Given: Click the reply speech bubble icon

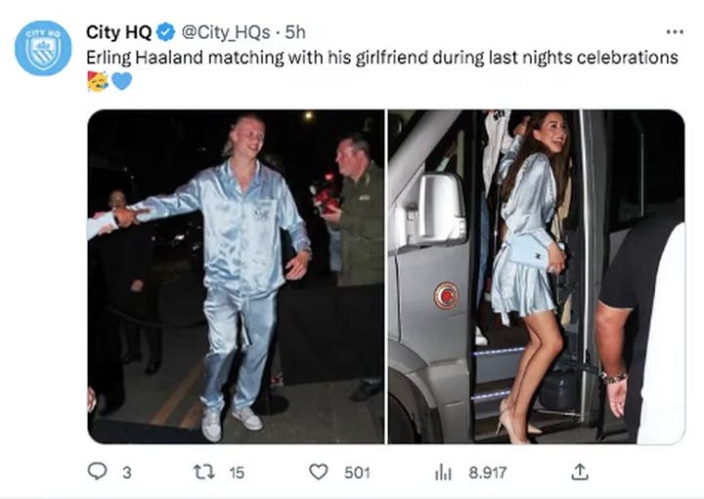Looking at the screenshot, I should tap(97, 472).
